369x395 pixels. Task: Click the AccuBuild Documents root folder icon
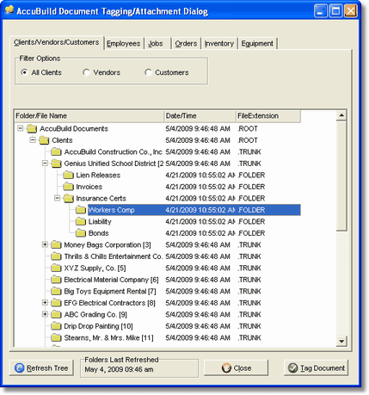[32, 129]
